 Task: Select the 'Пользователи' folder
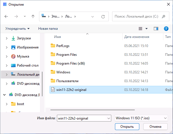67,81
